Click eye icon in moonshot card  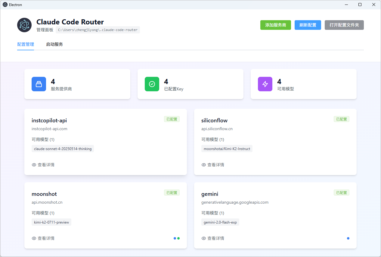(34, 238)
